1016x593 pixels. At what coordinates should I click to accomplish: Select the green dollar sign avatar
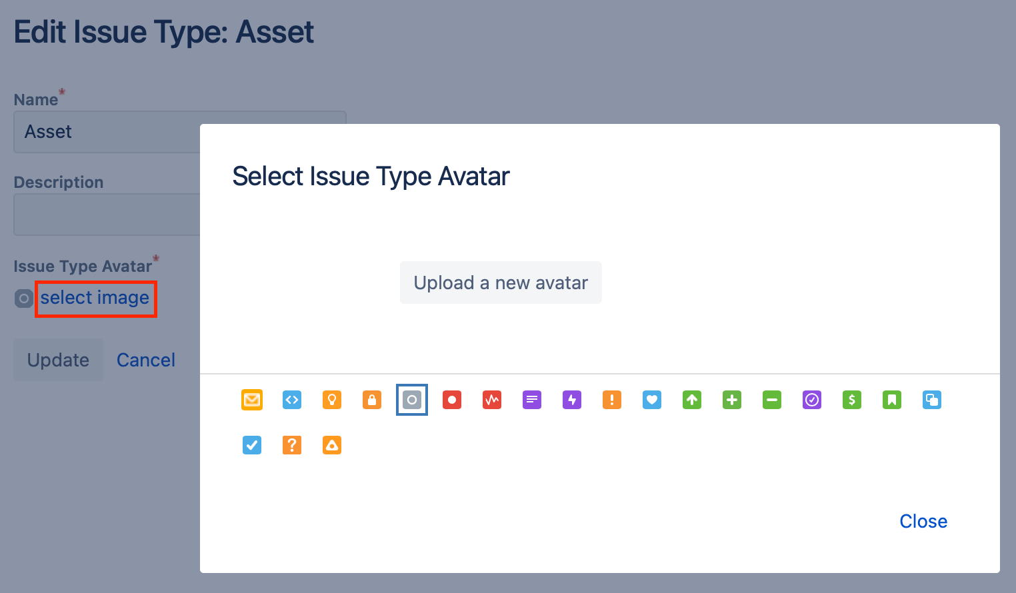852,400
